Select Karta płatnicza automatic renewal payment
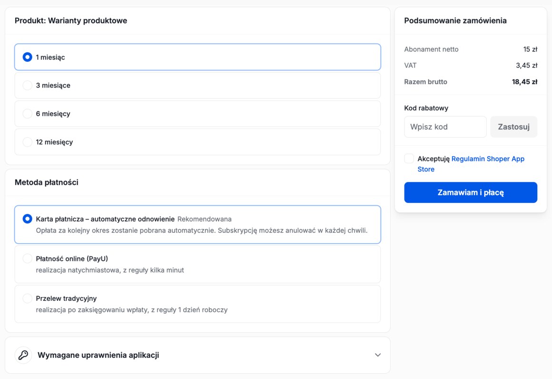 [197, 224]
